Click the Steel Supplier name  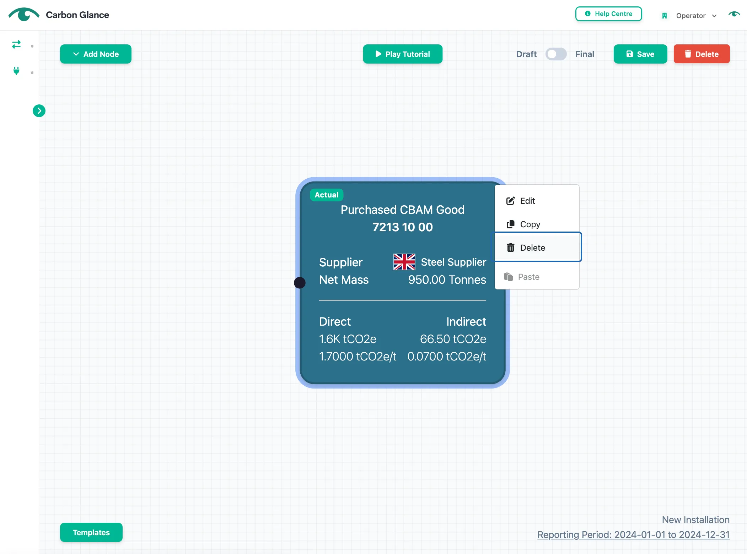[x=453, y=262]
